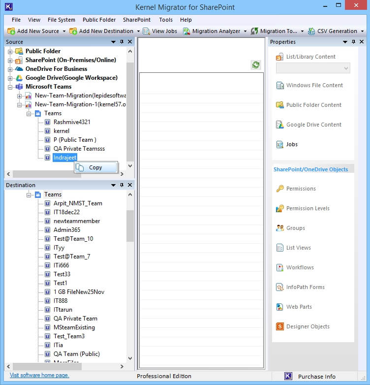The height and width of the screenshot is (385, 370).
Task: Expand New-Team-Migration(lepidesoftware) node
Action: pyautogui.click(x=19, y=96)
